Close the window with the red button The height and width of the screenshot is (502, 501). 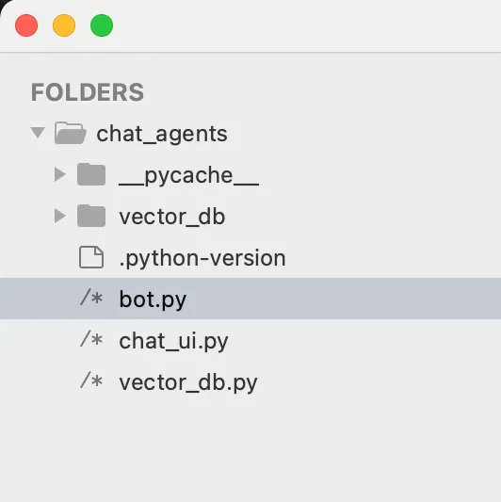click(x=26, y=25)
